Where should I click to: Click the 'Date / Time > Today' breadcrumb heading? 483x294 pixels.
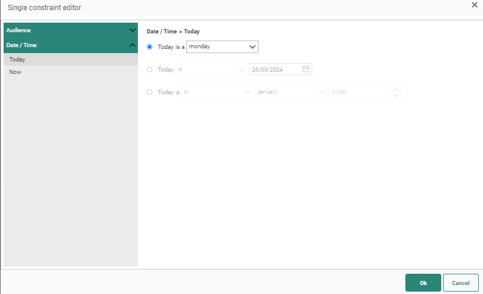click(173, 31)
